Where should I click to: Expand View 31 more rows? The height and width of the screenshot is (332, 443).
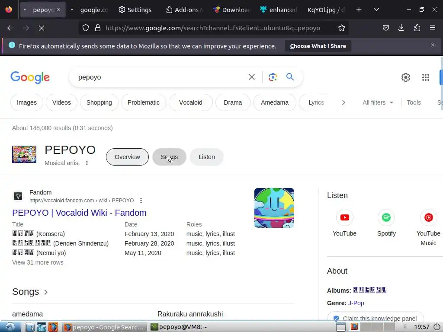[x=38, y=262]
